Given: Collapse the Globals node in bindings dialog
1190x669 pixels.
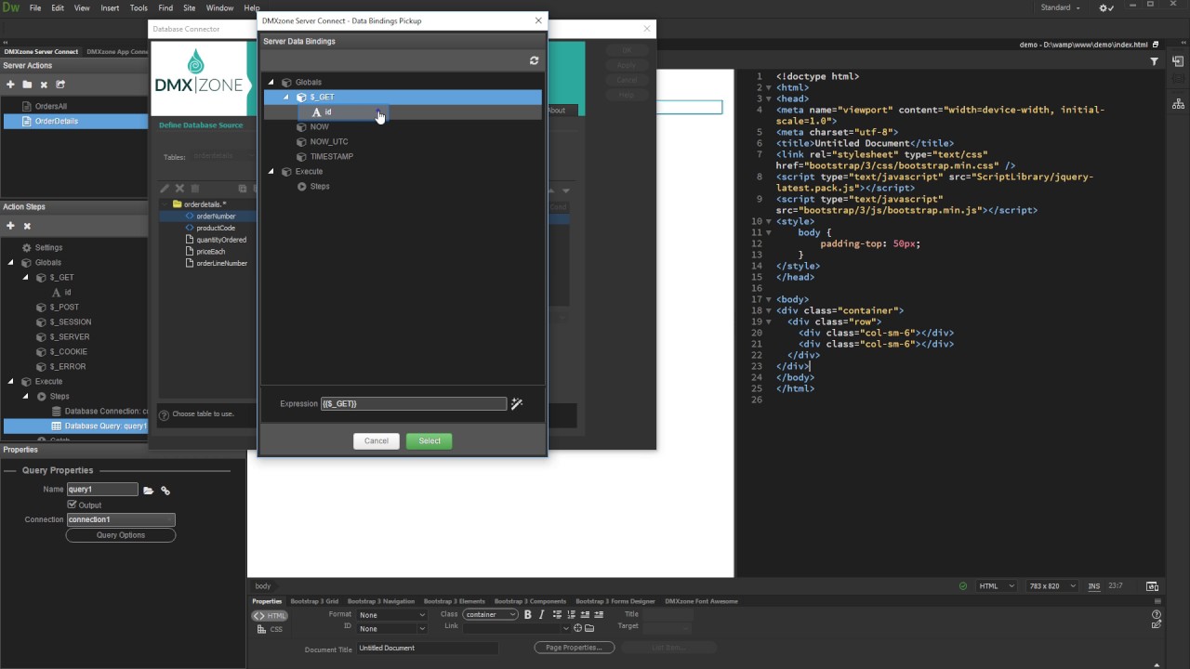Looking at the screenshot, I should click(x=271, y=83).
